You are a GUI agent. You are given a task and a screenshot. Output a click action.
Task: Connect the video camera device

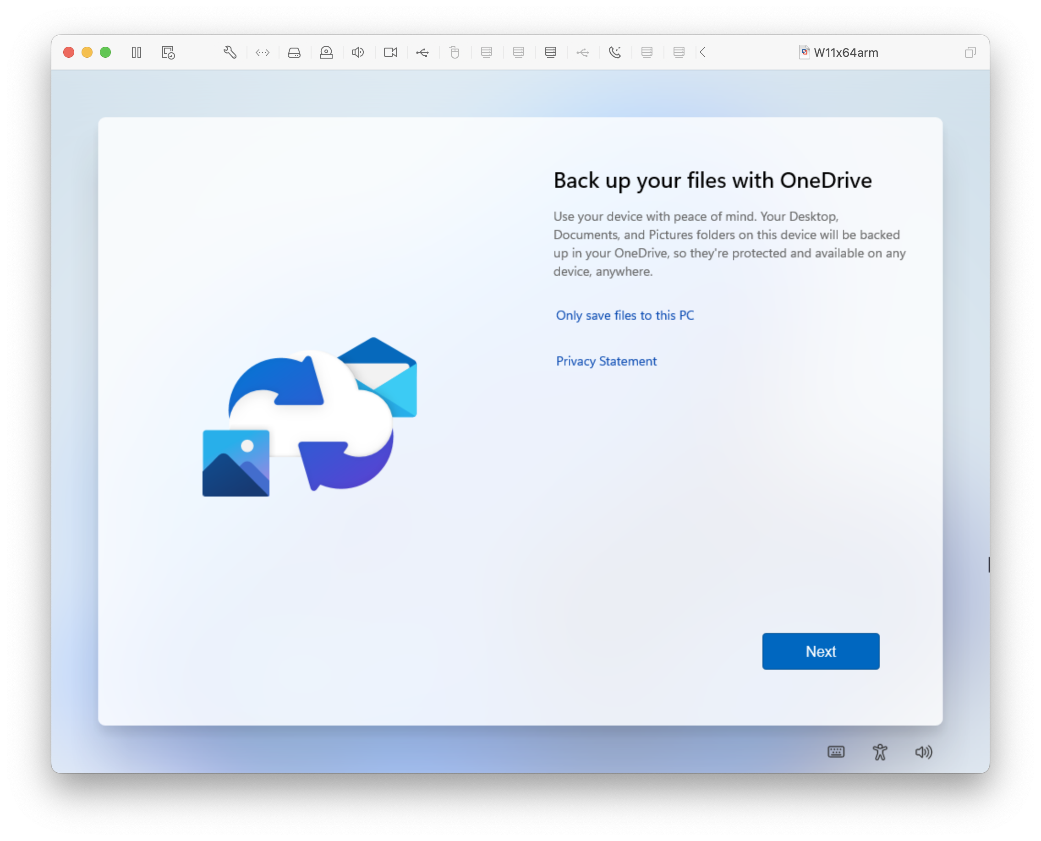391,52
